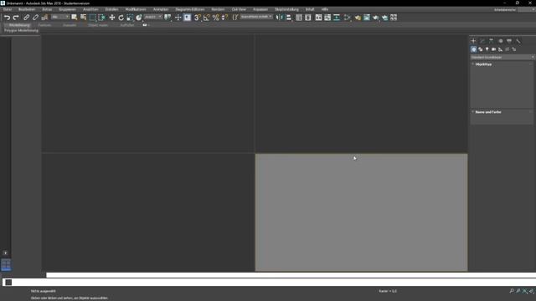This screenshot has width=536, height=301.
Task: Open the named selection sets dropdown
Action: 256,17
